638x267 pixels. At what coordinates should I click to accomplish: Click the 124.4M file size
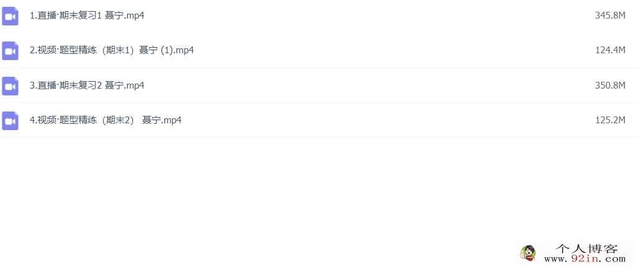pos(610,50)
